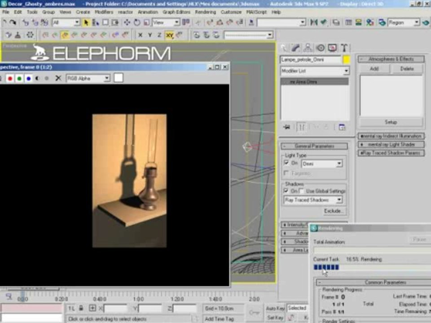The image size is (431, 323).
Task: Open the Layer Manager icon
Action: tap(336, 22)
